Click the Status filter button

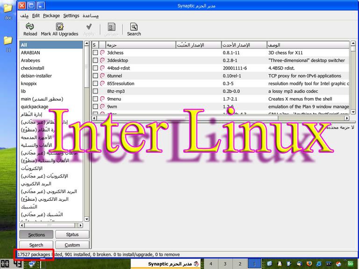coord(72,234)
